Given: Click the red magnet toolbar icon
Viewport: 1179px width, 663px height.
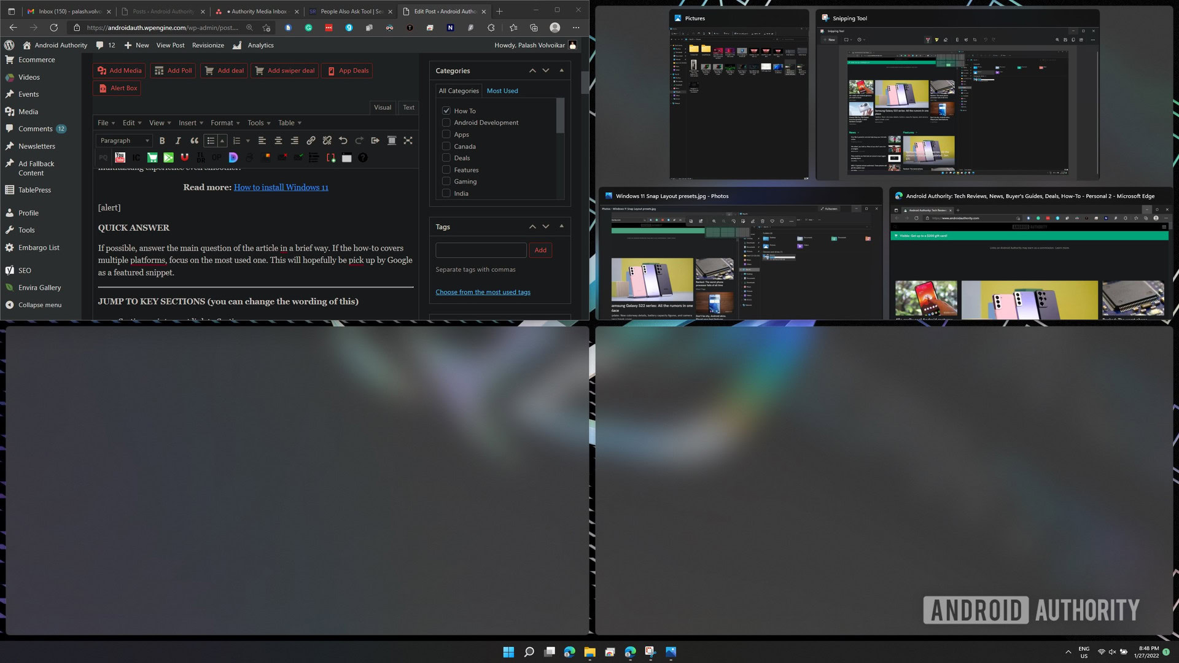Looking at the screenshot, I should point(184,158).
